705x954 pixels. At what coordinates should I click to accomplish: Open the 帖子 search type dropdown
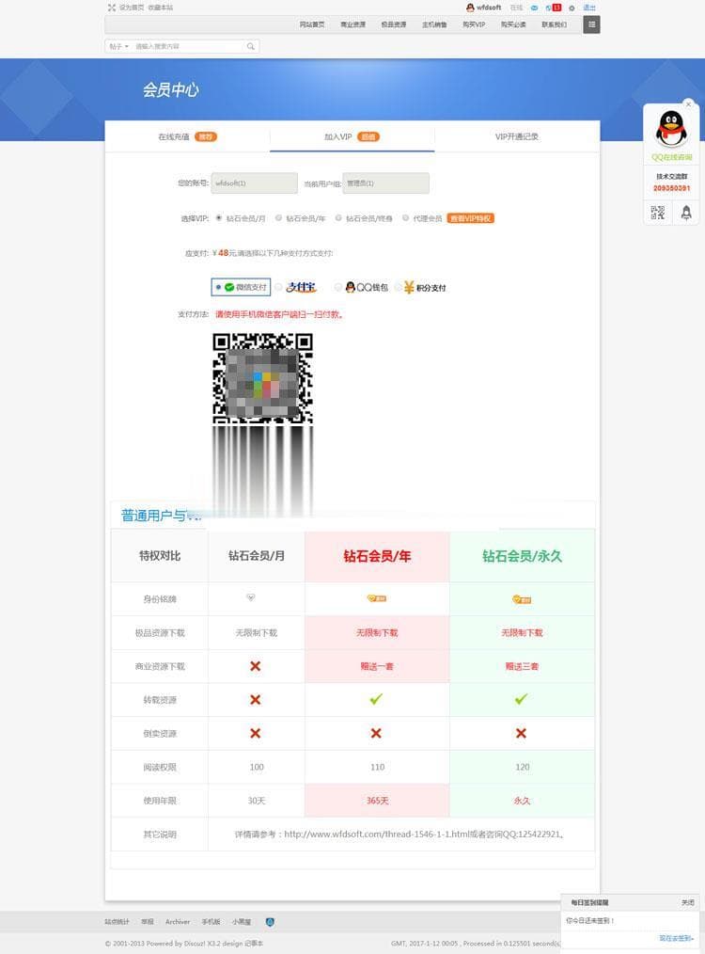[x=118, y=46]
